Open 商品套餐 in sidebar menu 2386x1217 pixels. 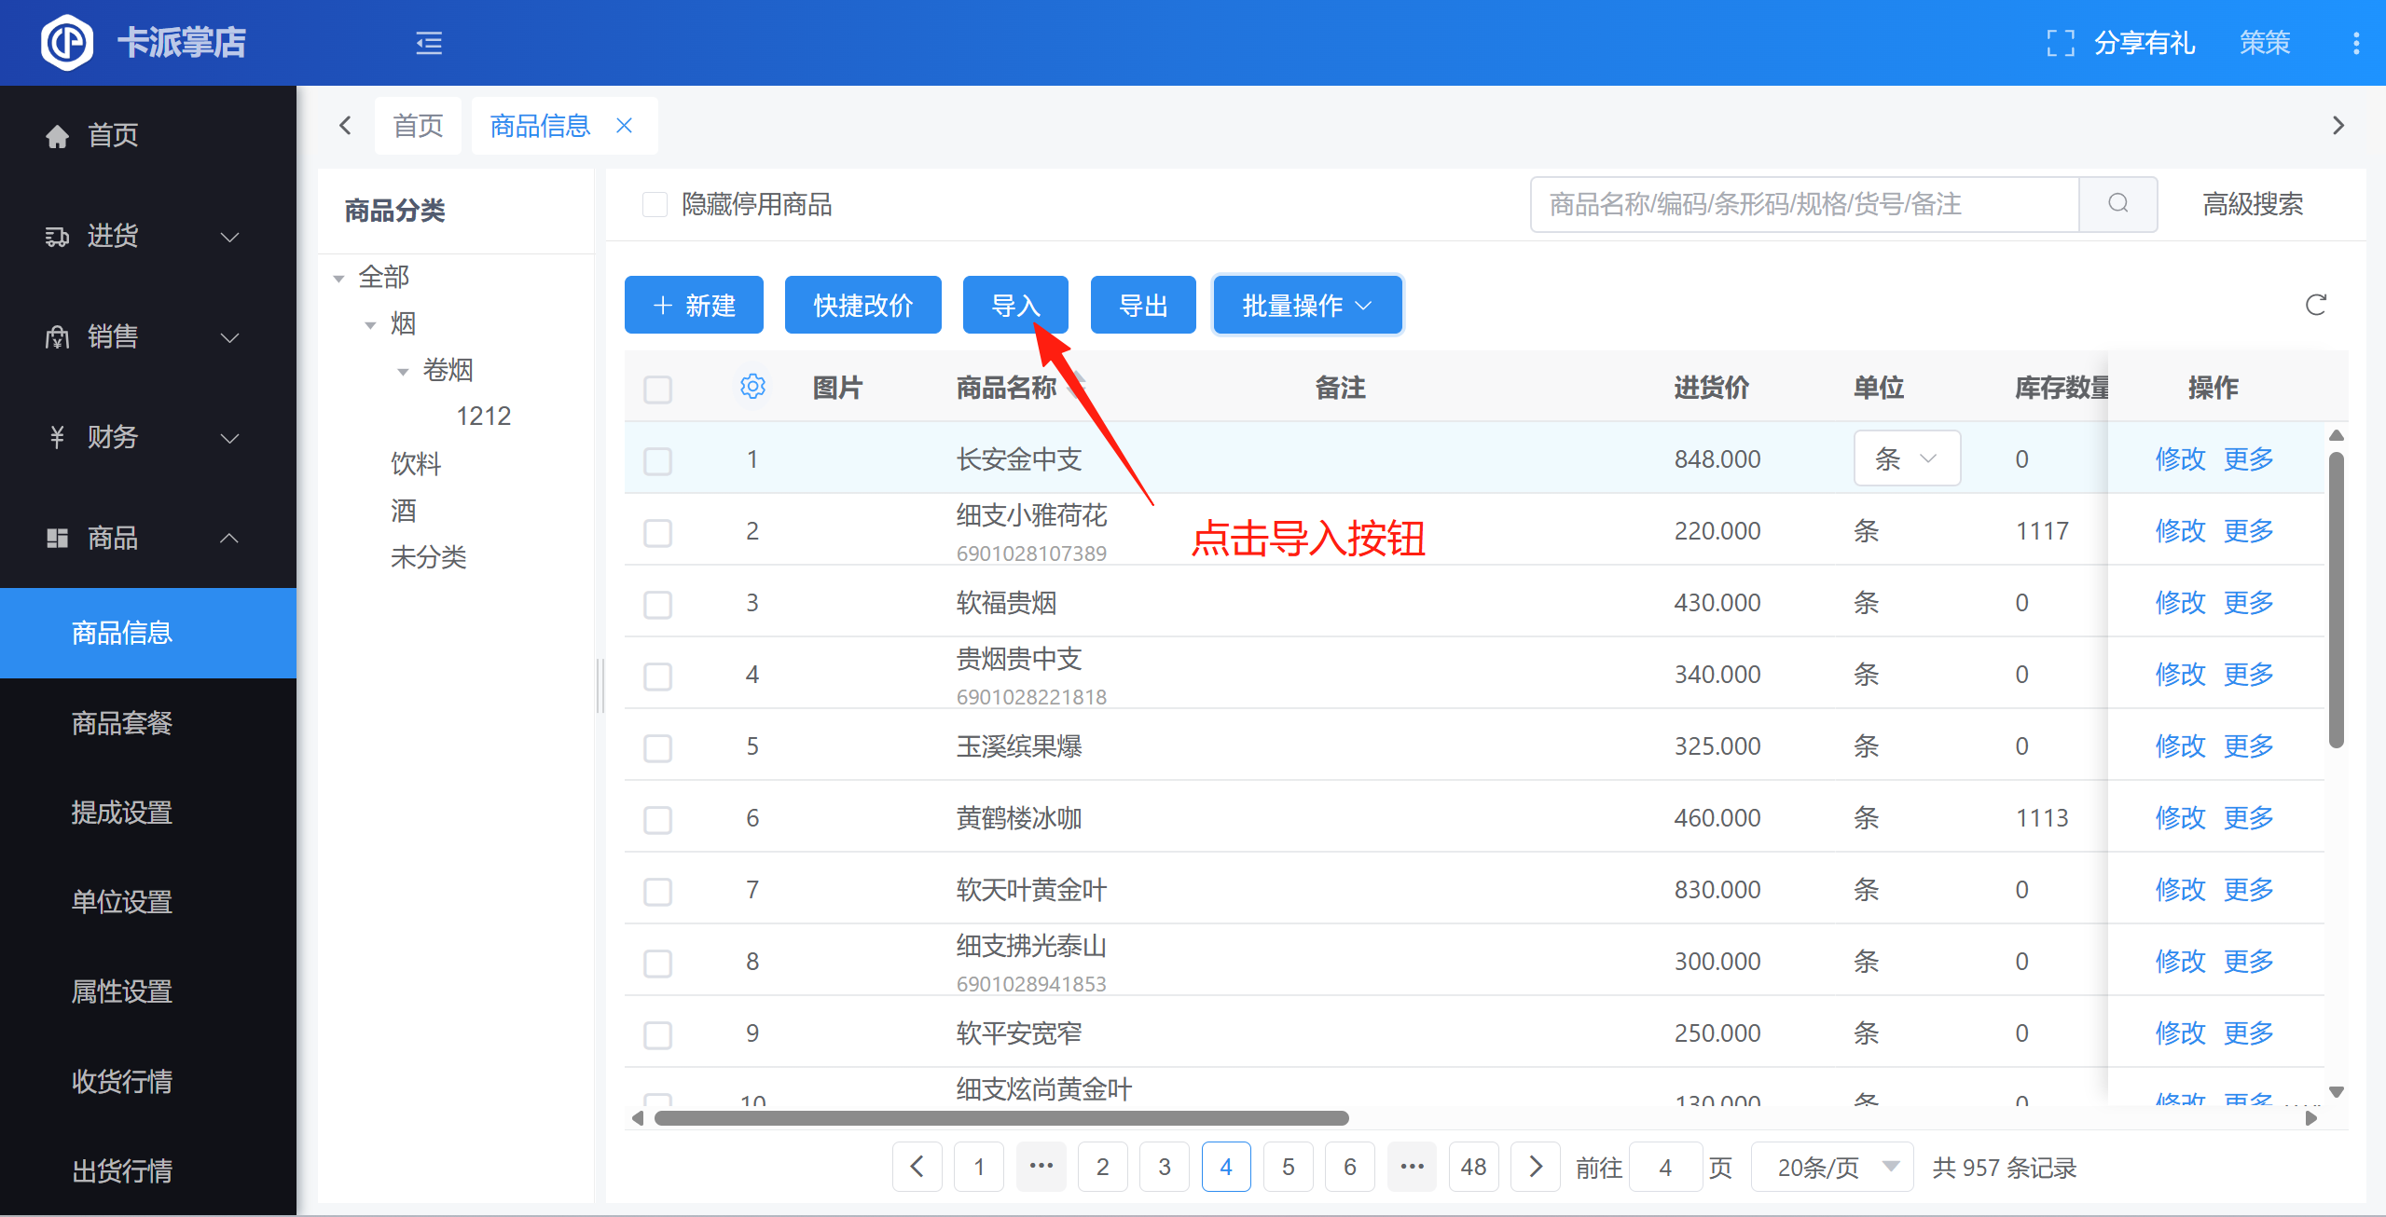pyautogui.click(x=122, y=723)
